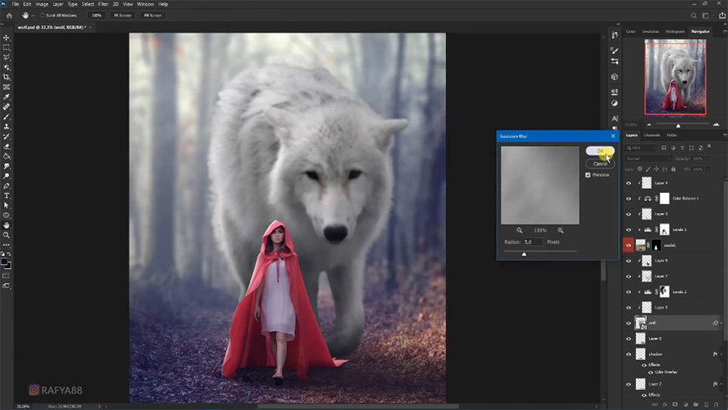This screenshot has width=728, height=410.
Task: Click OK in Gaussian Blur dialog
Action: (x=600, y=151)
